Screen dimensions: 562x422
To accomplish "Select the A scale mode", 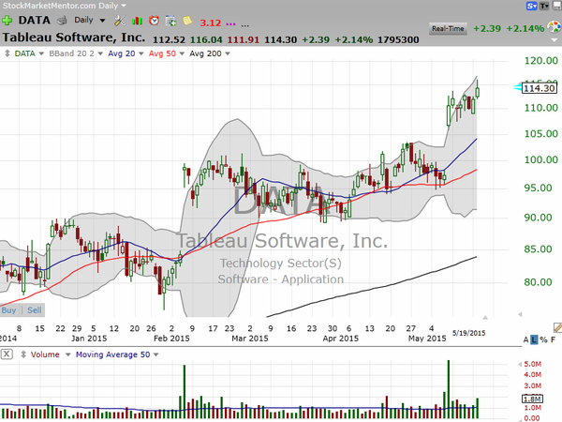I will click(x=525, y=339).
